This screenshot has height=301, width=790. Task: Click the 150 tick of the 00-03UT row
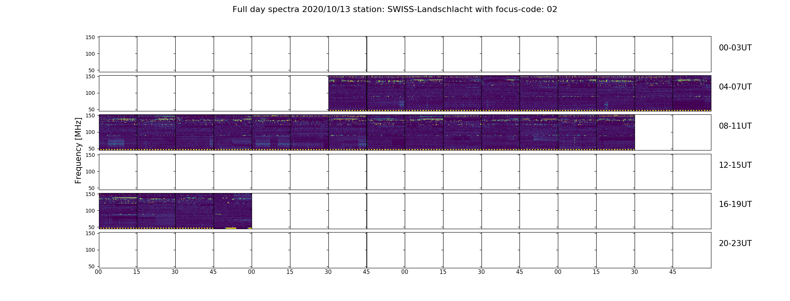click(90, 37)
